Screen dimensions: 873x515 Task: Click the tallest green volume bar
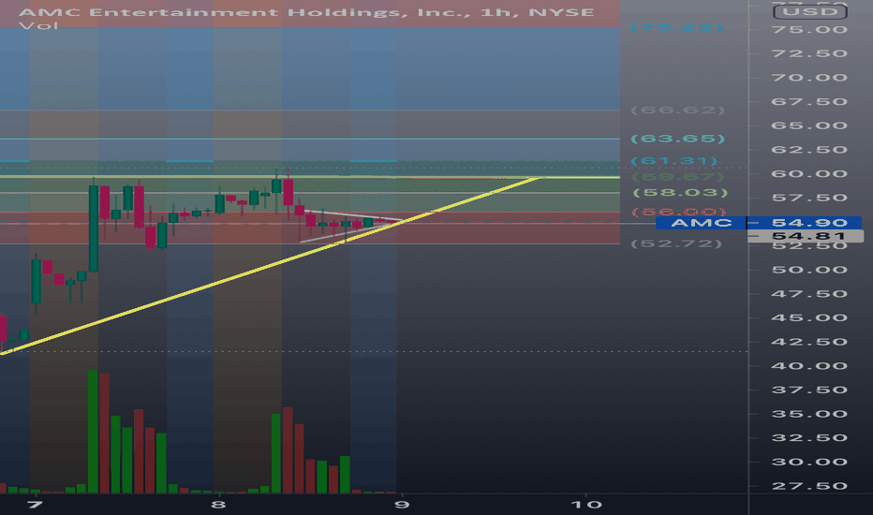[93, 432]
